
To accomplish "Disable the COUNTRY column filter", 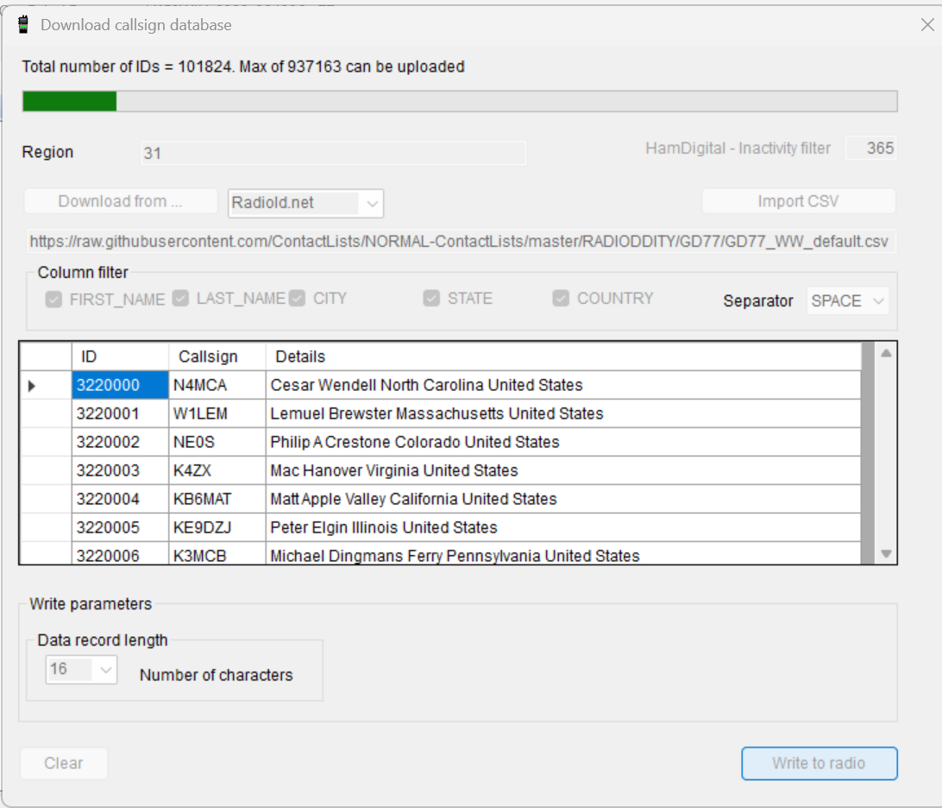I will pyautogui.click(x=562, y=299).
